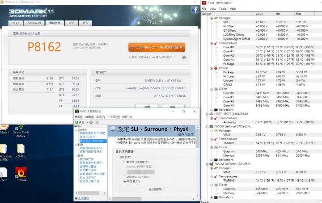Click the NVIDIA forward arrow icon
Image resolution: width=322 pixels, height=203 pixels.
tap(91, 122)
